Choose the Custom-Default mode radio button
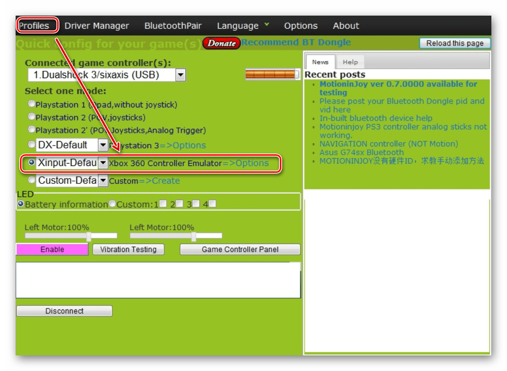The width and height of the screenshot is (507, 371). tap(32, 180)
